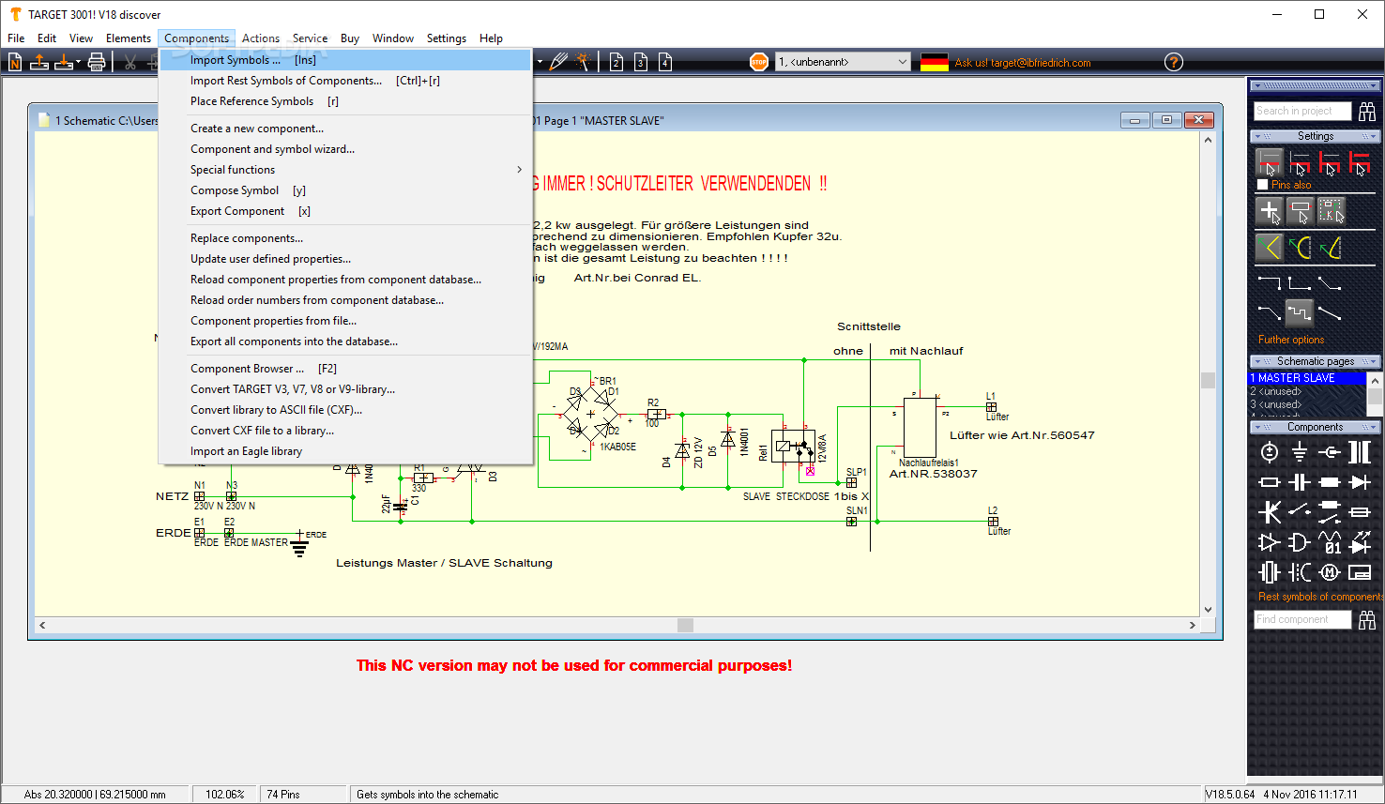Click the Find component field
The height and width of the screenshot is (804, 1385).
(x=1302, y=619)
